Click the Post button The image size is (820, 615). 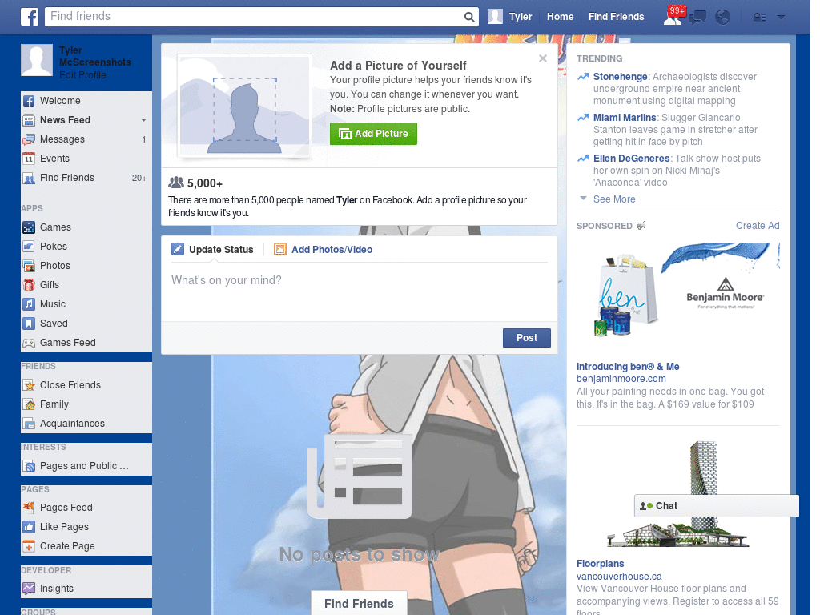click(527, 338)
